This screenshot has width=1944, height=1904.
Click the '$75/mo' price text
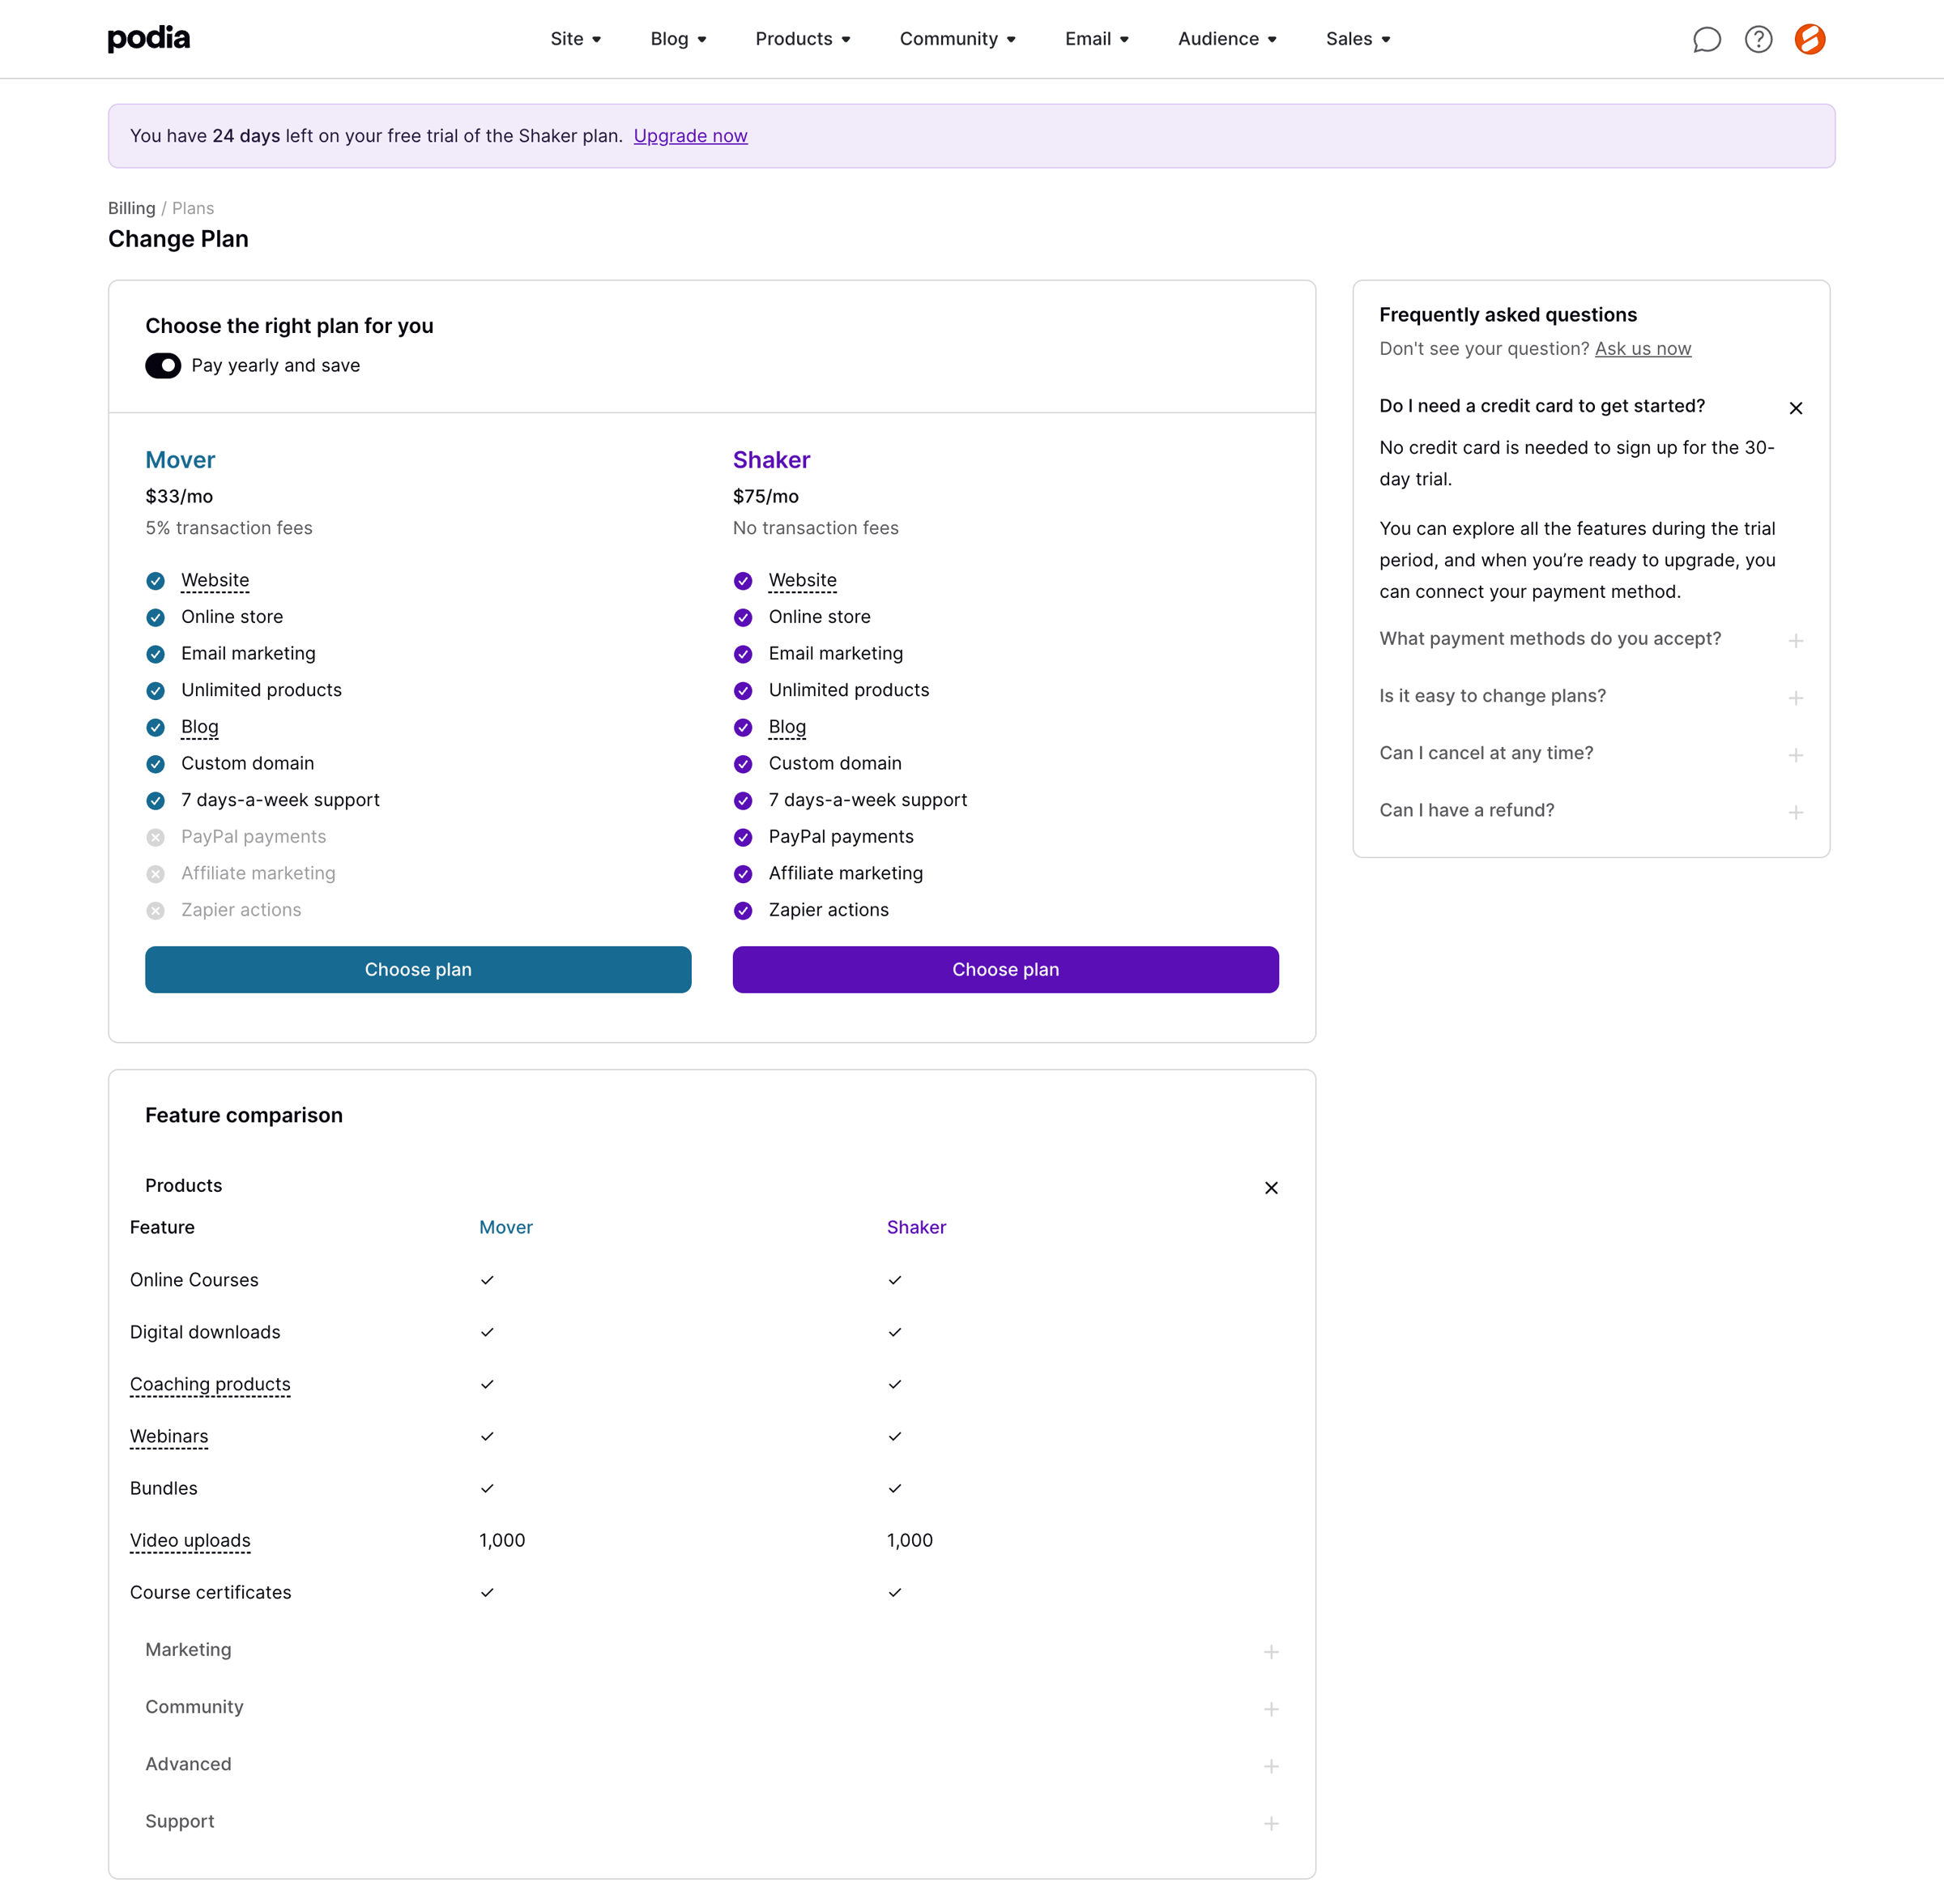[x=765, y=496]
